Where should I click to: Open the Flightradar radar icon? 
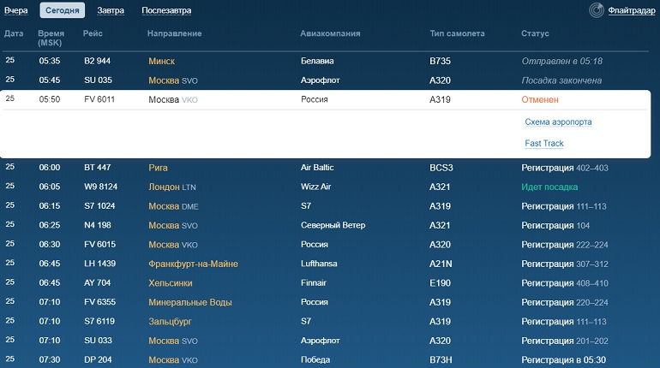[596, 10]
